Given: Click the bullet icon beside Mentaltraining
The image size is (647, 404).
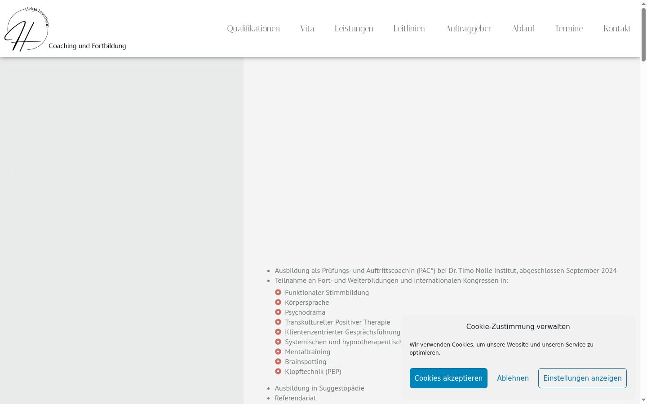Looking at the screenshot, I should coord(278,351).
